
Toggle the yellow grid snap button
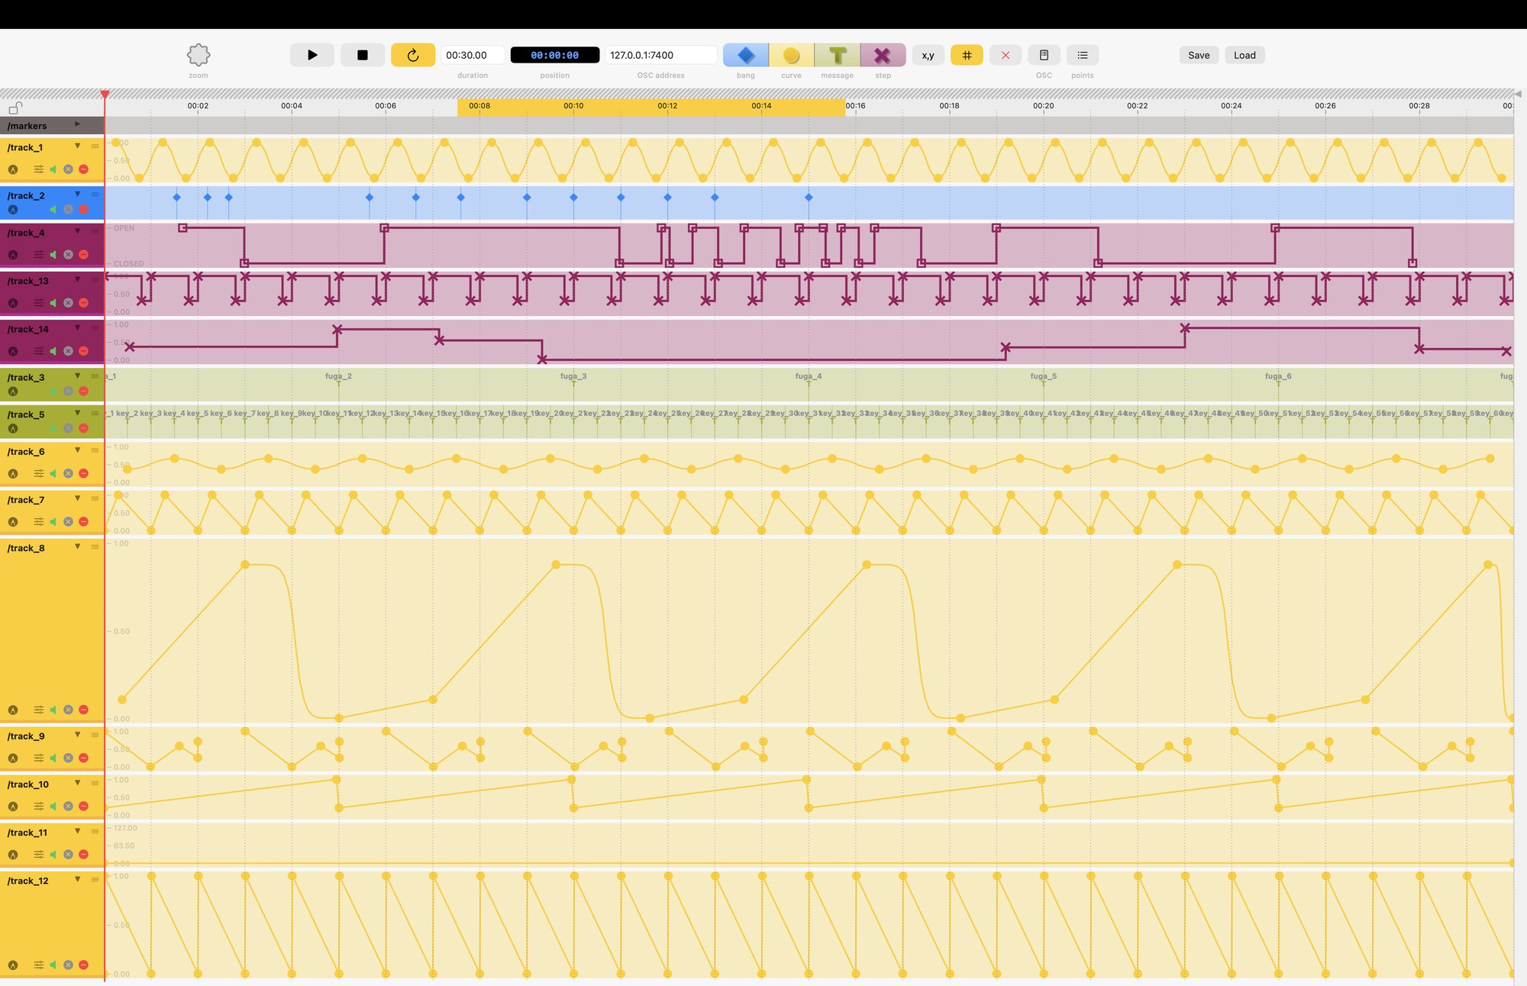click(967, 55)
